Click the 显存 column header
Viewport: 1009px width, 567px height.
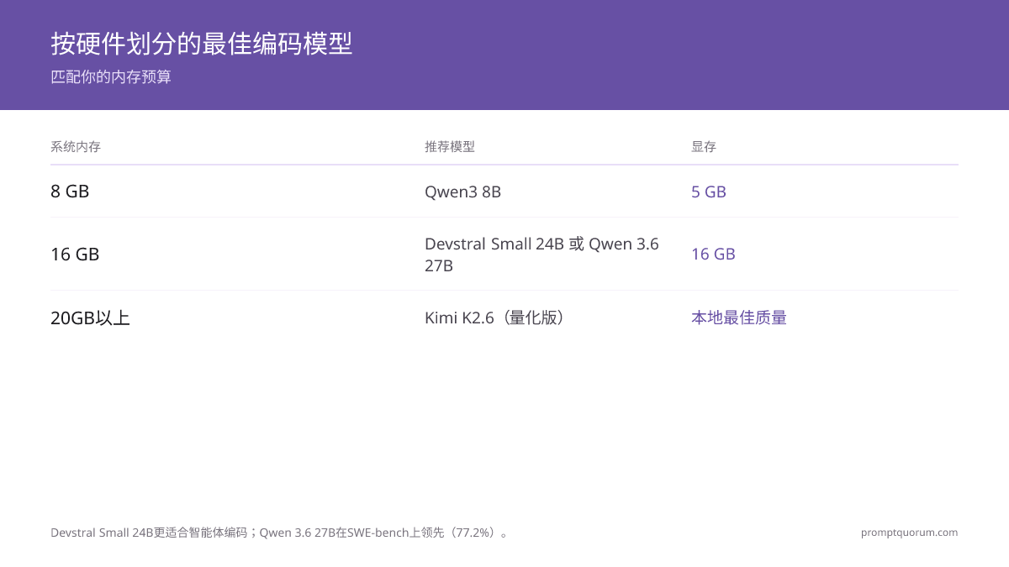pyautogui.click(x=704, y=147)
